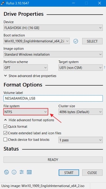Open the File system NTFS dropdown
The image size is (106, 189).
[x=26, y=112]
